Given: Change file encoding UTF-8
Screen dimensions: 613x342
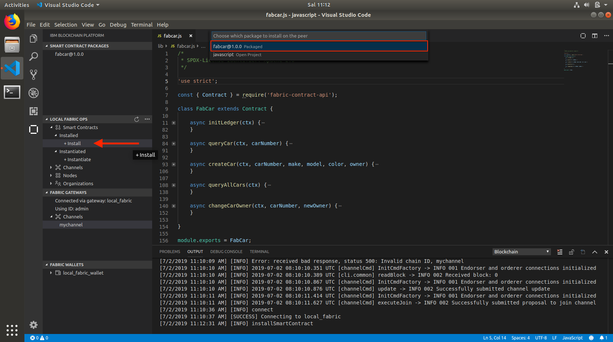Looking at the screenshot, I should click(x=541, y=338).
